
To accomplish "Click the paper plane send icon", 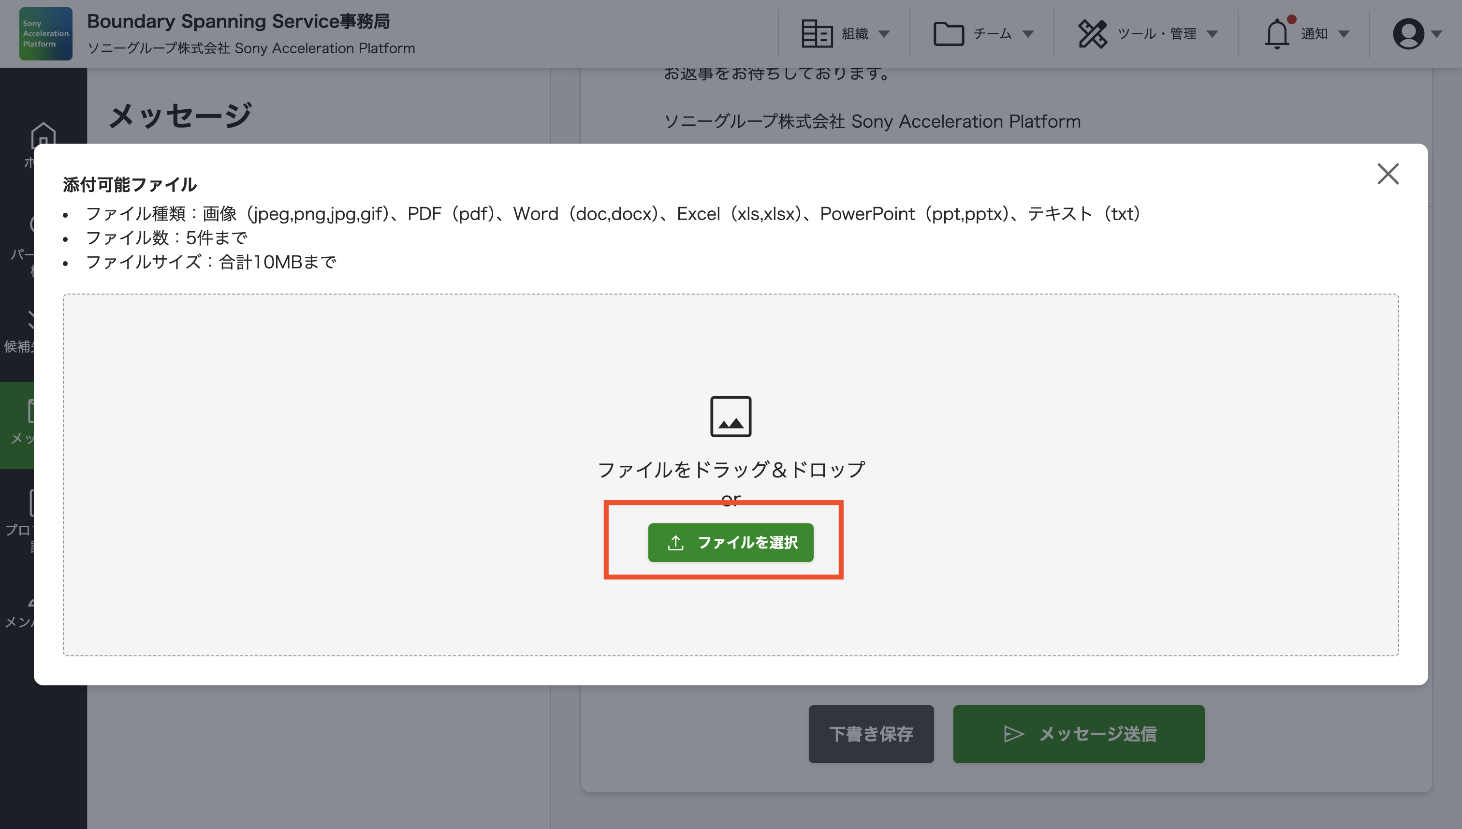I will point(1013,734).
